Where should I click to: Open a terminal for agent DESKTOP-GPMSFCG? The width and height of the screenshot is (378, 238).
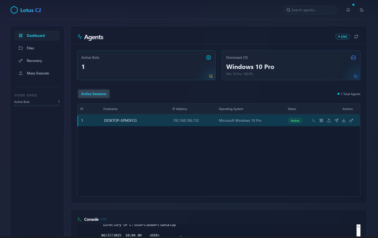click(x=314, y=120)
